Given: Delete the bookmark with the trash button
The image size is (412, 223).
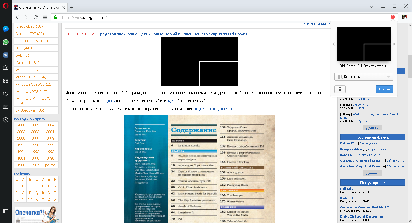Looking at the screenshot, I should coord(340,89).
